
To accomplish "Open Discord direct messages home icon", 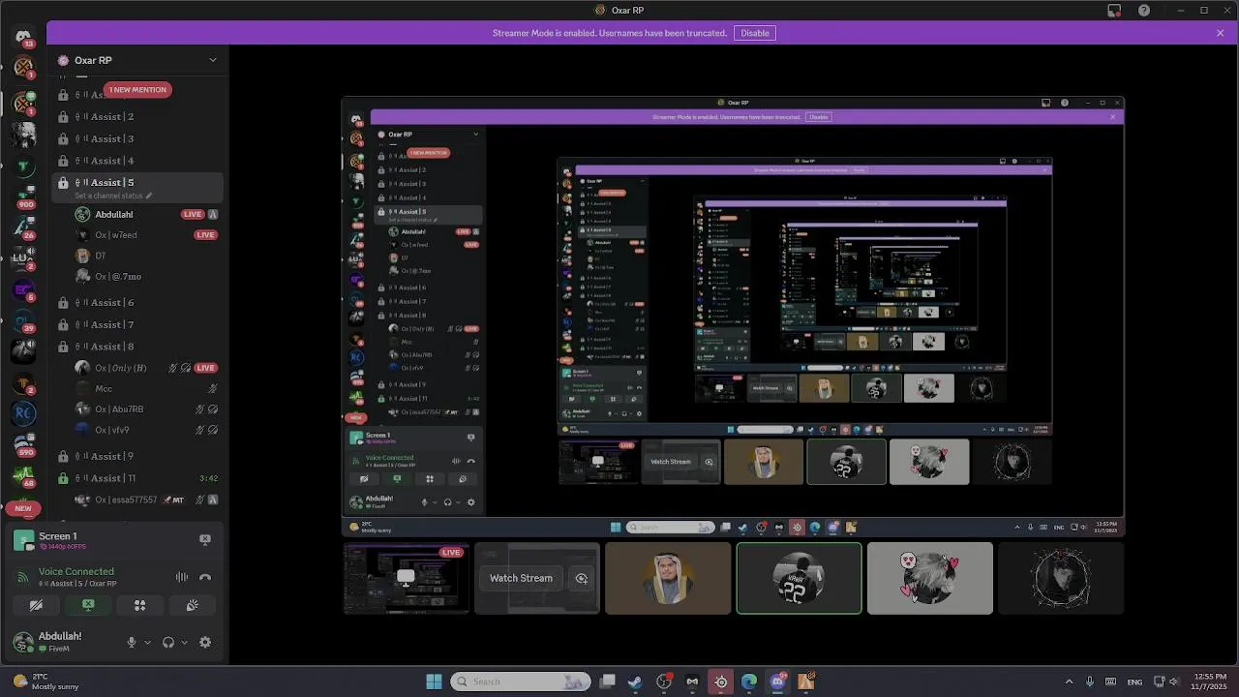I will pyautogui.click(x=23, y=37).
